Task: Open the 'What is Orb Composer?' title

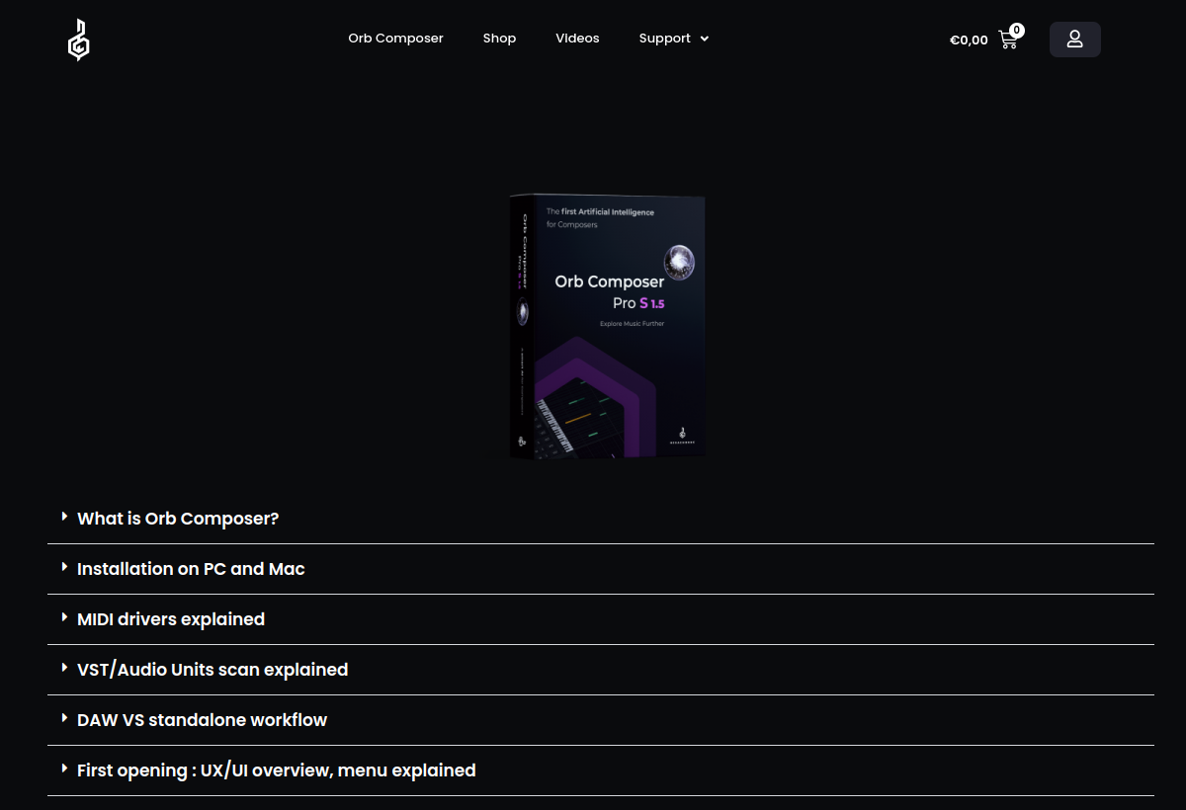Action: [x=178, y=519]
